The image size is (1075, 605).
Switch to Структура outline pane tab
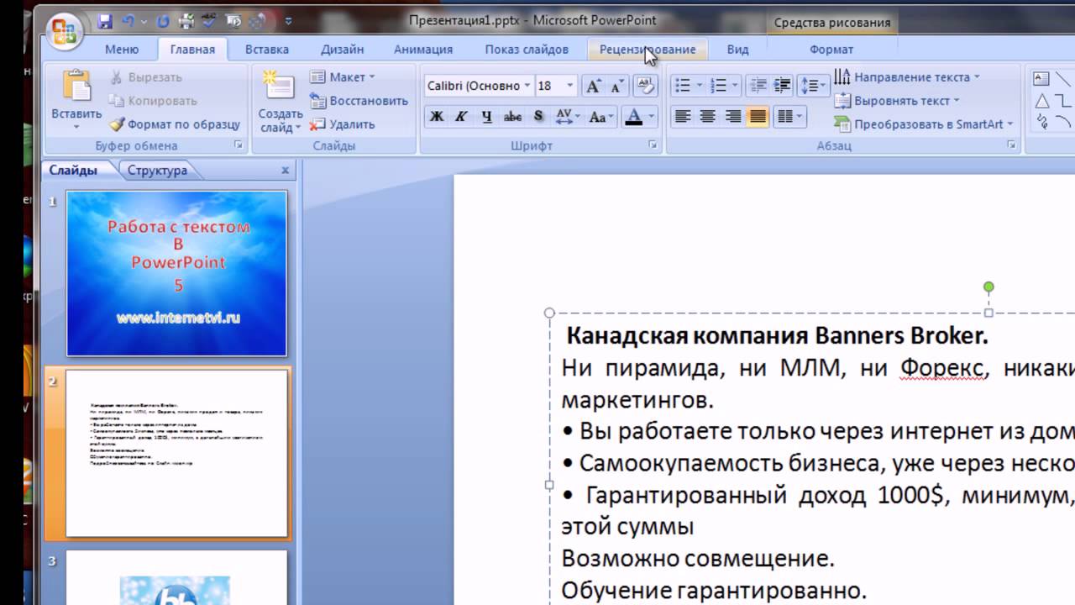pyautogui.click(x=157, y=171)
